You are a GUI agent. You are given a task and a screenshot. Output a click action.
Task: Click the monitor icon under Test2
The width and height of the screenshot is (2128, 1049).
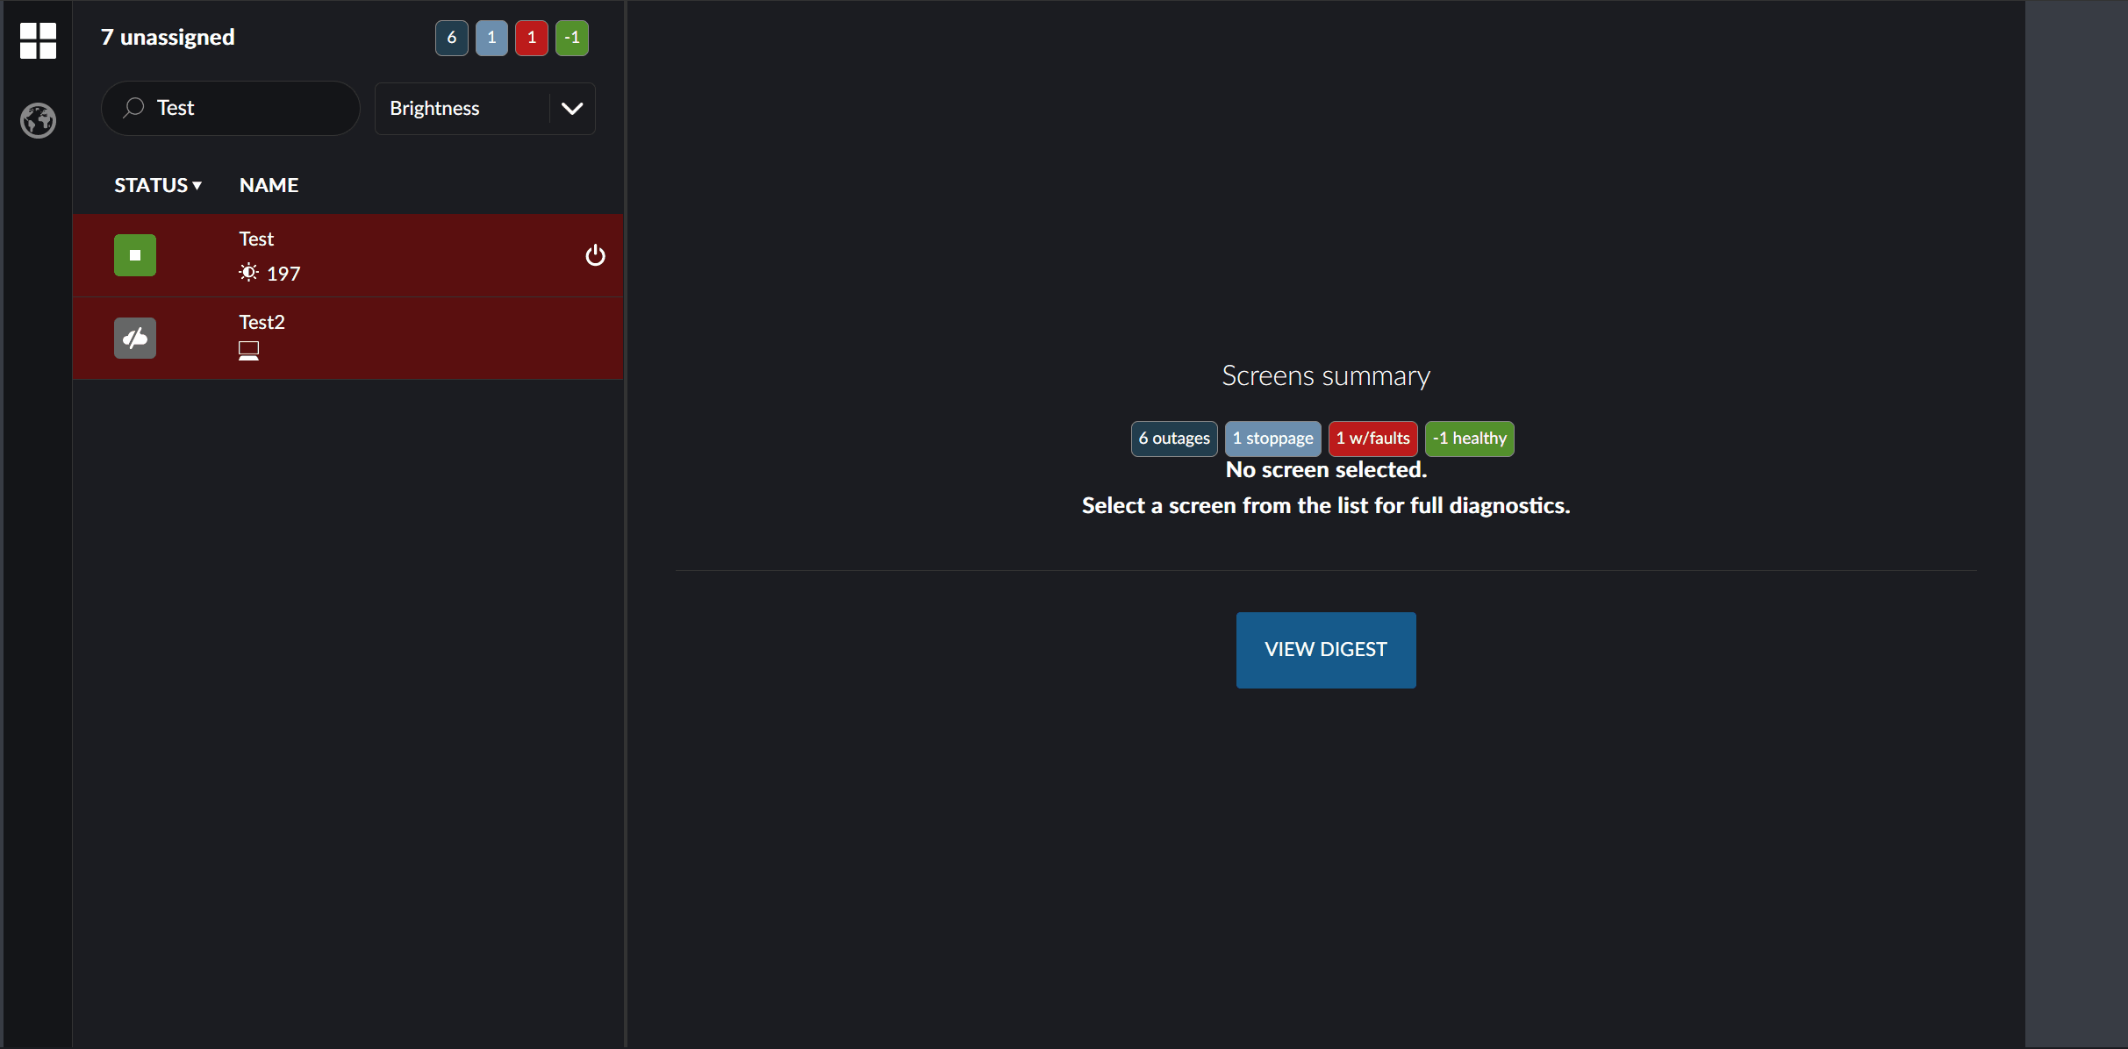[x=248, y=351]
